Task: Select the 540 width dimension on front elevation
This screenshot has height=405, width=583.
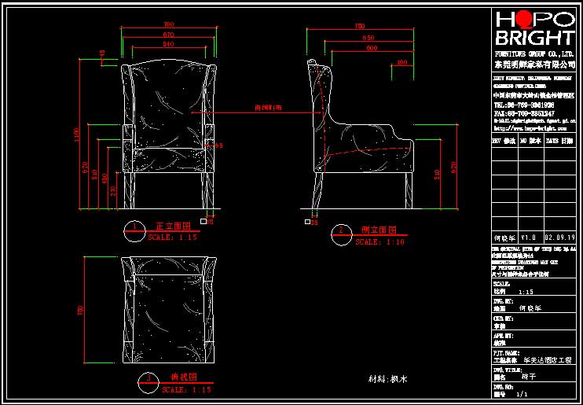Action: point(168,44)
